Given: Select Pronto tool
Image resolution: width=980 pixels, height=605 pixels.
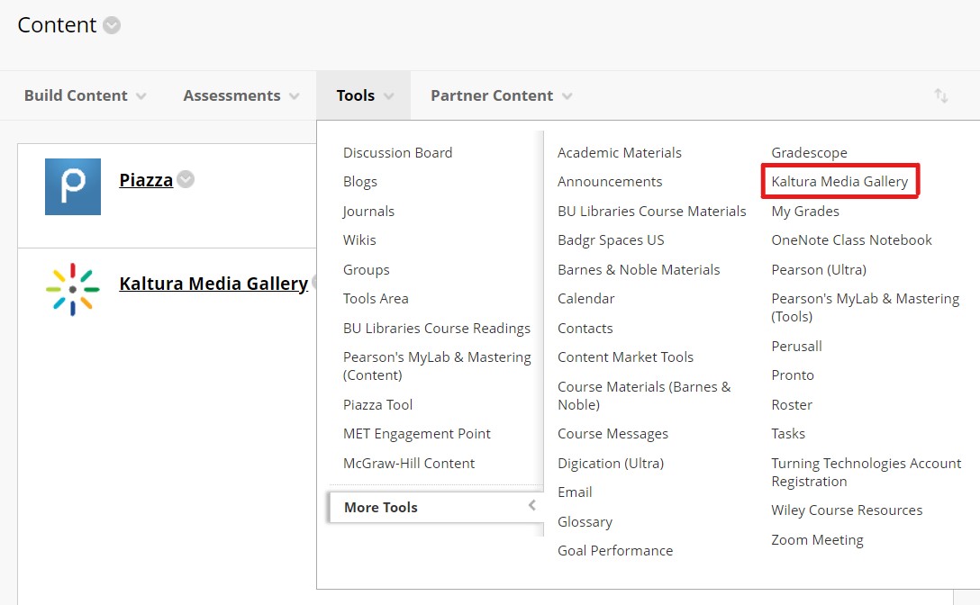Looking at the screenshot, I should click(793, 375).
